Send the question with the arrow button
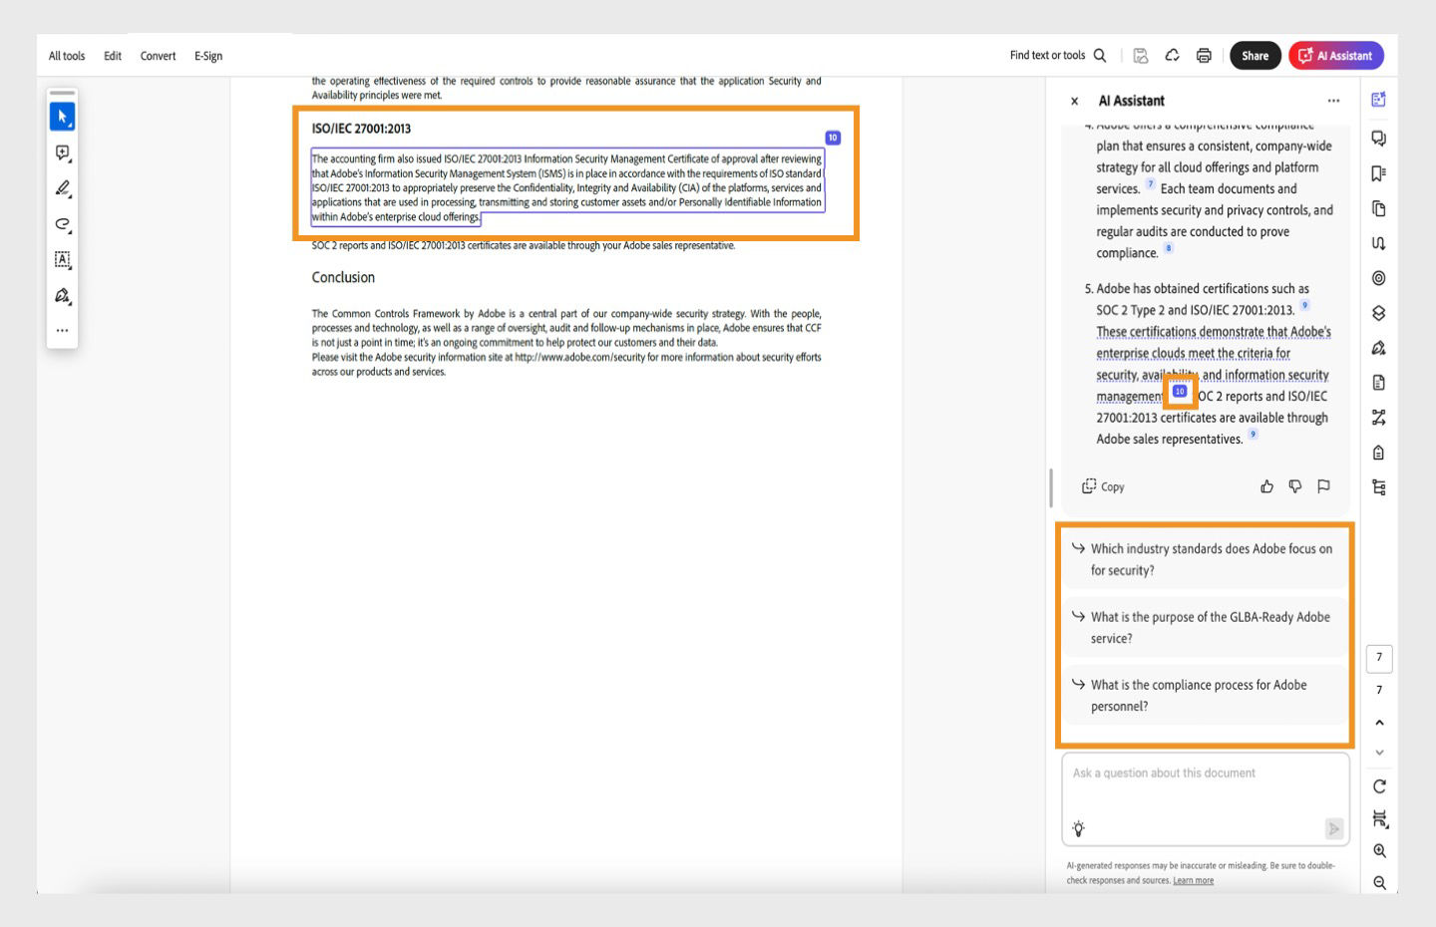The image size is (1436, 927). [1333, 828]
